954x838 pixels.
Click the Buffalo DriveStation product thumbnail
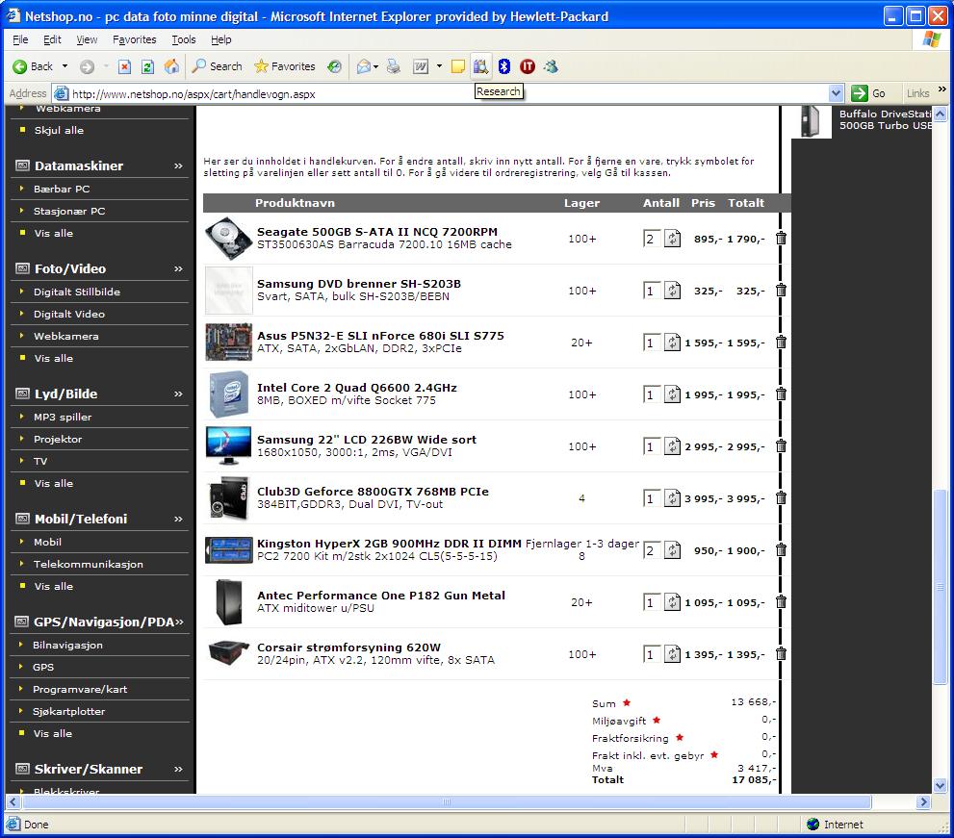[x=811, y=120]
